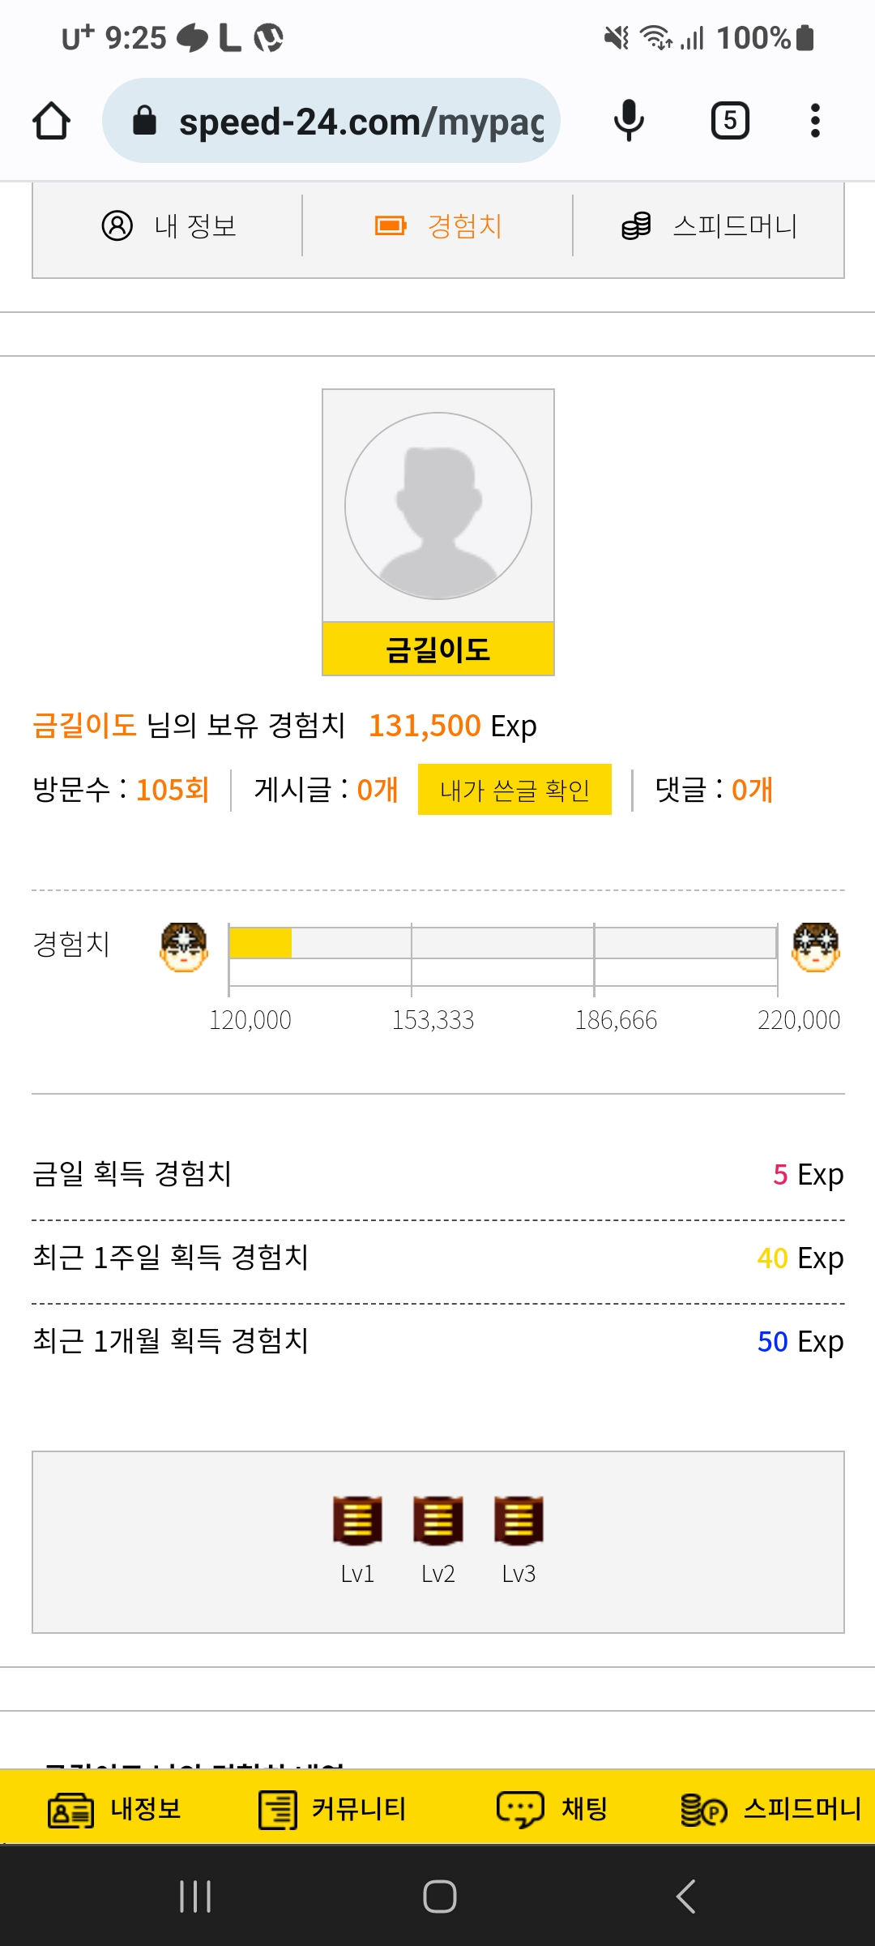Tap the next level sunglasses face icon
This screenshot has height=1946, width=875.
pyautogui.click(x=816, y=947)
